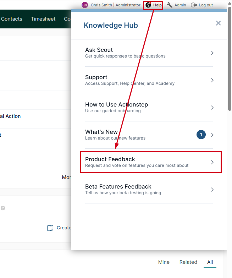Expand the What's New chevron
This screenshot has height=278, width=232.
pyautogui.click(x=212, y=135)
